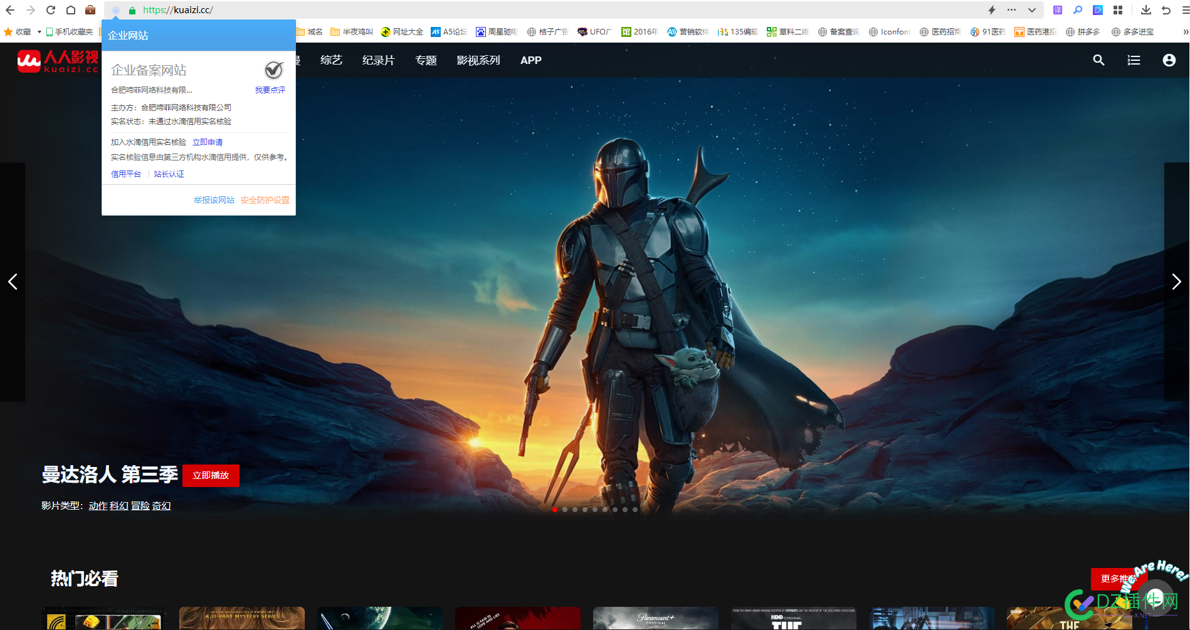Go back with the browser back arrow
This screenshot has height=630, width=1190.
click(x=10, y=10)
